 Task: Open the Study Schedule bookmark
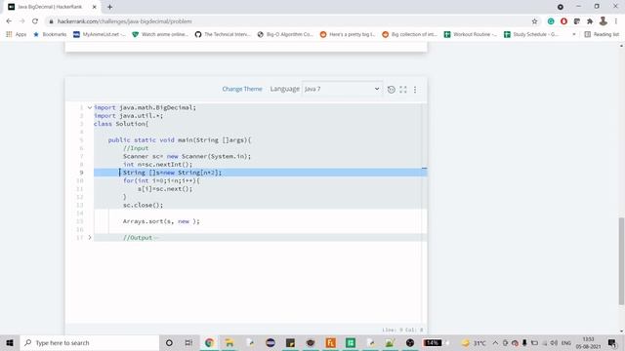(531, 35)
